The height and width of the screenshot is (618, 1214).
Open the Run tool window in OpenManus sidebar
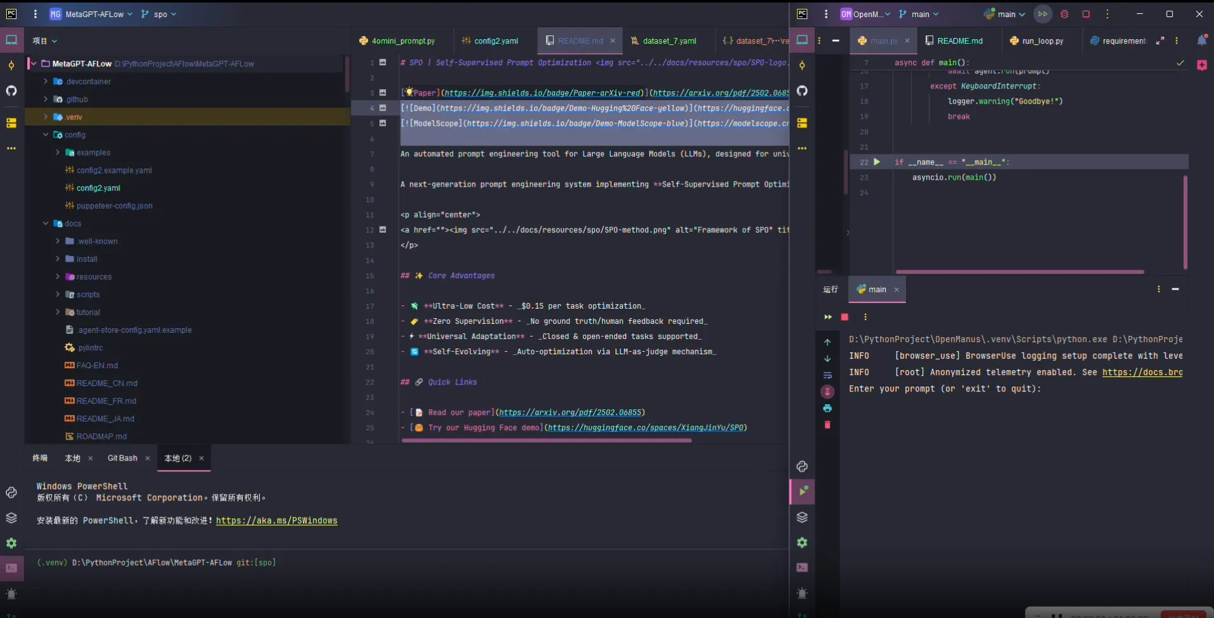[x=802, y=491]
